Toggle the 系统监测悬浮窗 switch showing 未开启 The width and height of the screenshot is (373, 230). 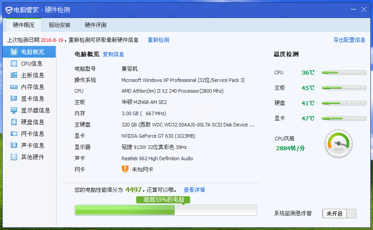pyautogui.click(x=339, y=213)
